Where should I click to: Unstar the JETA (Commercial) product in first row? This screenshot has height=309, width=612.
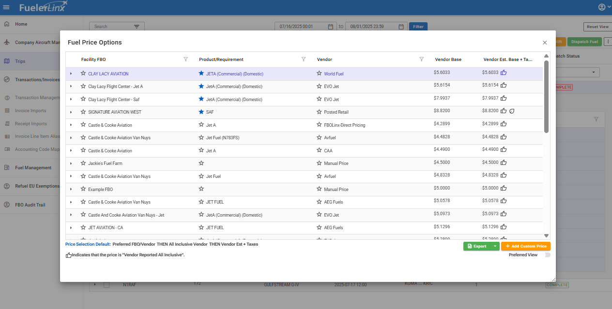[201, 74]
